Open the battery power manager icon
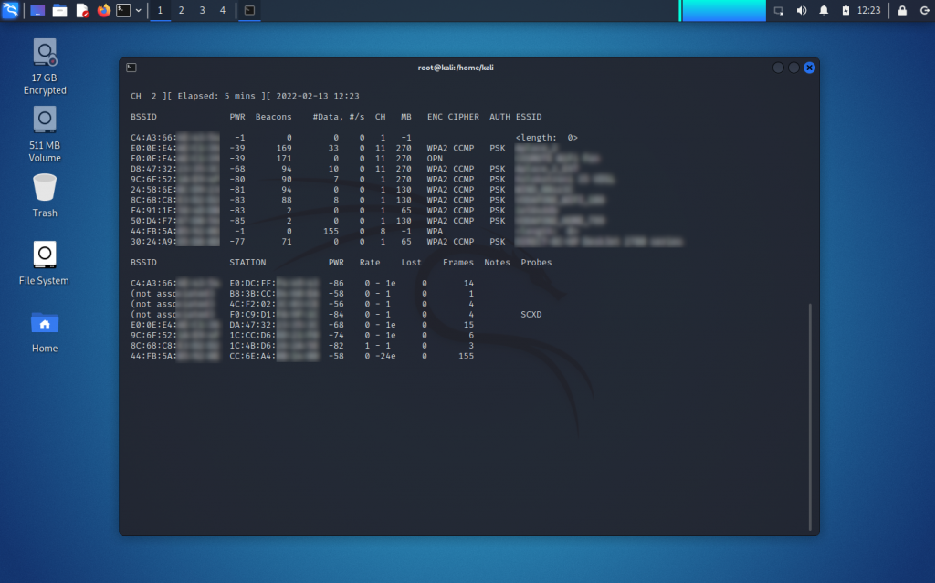 coord(846,11)
